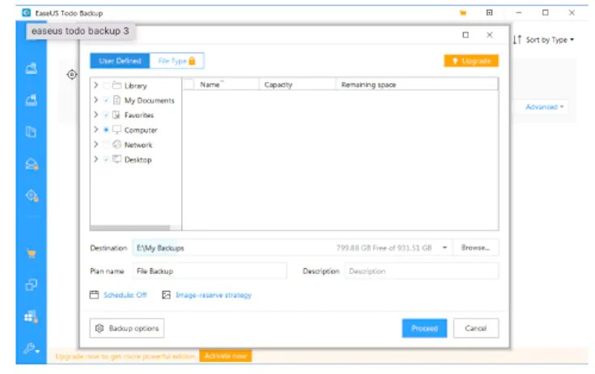This screenshot has height=374, width=595.
Task: Close the backup dialog with X
Action: point(490,35)
